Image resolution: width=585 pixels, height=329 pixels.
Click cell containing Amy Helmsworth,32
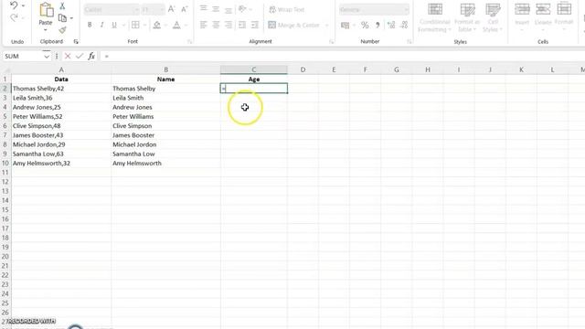tap(61, 163)
